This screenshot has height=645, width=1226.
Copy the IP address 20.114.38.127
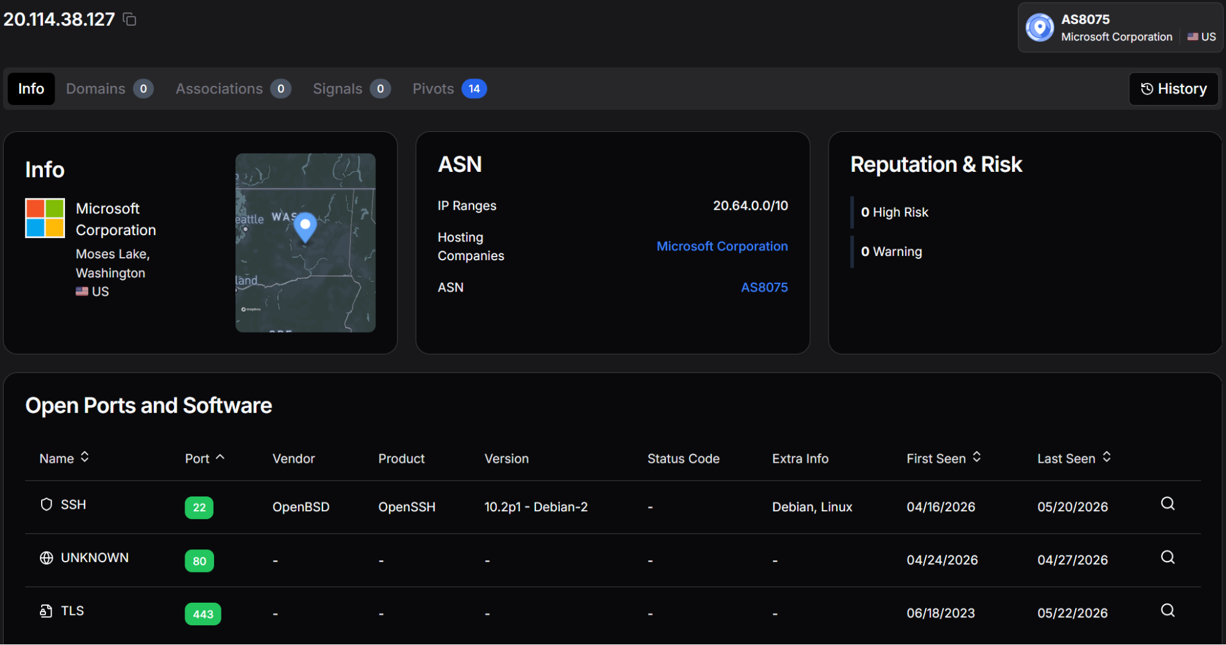click(x=129, y=20)
